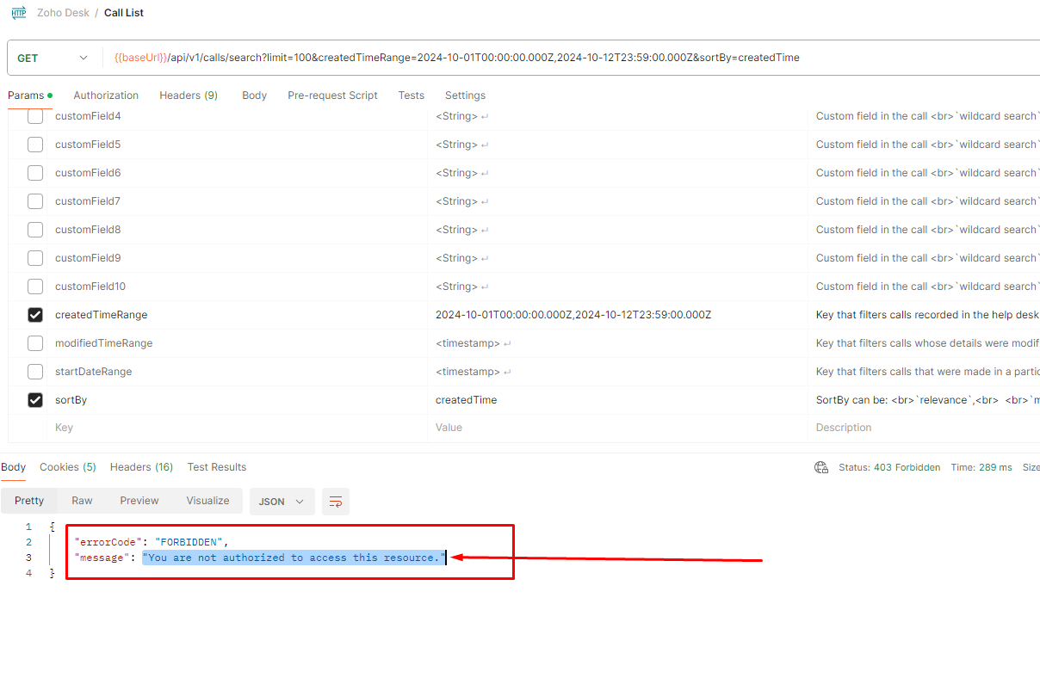Uncheck the sortBy parameter
The width and height of the screenshot is (1040, 678).
tap(35, 400)
